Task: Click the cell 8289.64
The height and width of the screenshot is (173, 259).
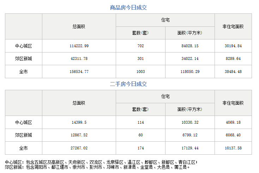Action: [233, 58]
